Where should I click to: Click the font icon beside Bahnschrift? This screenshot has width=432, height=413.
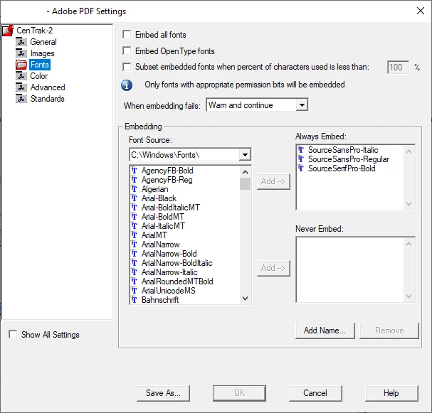[135, 300]
